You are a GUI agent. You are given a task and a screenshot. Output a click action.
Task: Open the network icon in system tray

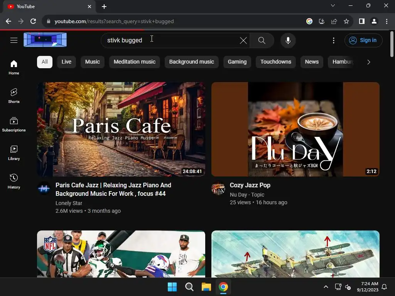tap(338, 287)
